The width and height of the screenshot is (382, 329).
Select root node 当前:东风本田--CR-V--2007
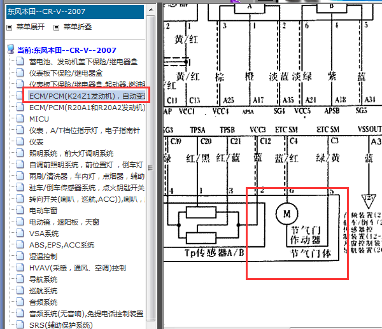point(66,50)
